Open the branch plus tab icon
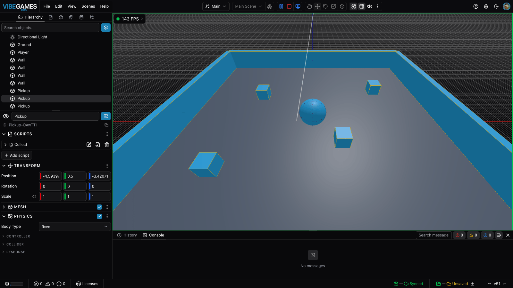This screenshot has height=288, width=513. tap(92, 17)
